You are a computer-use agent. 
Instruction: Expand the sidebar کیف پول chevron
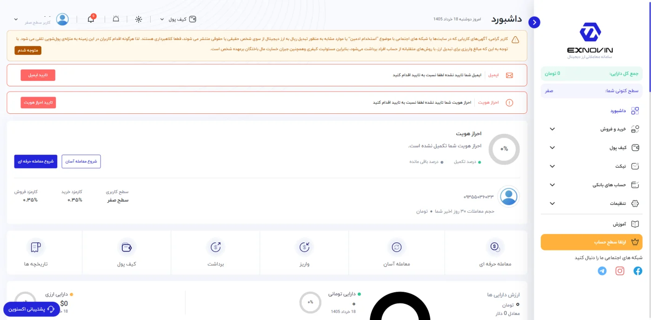coord(552,148)
